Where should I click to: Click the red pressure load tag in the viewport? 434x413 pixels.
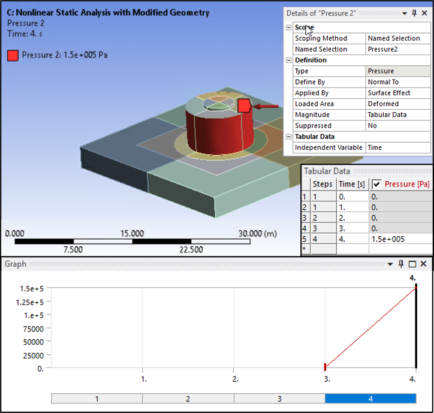coord(244,106)
